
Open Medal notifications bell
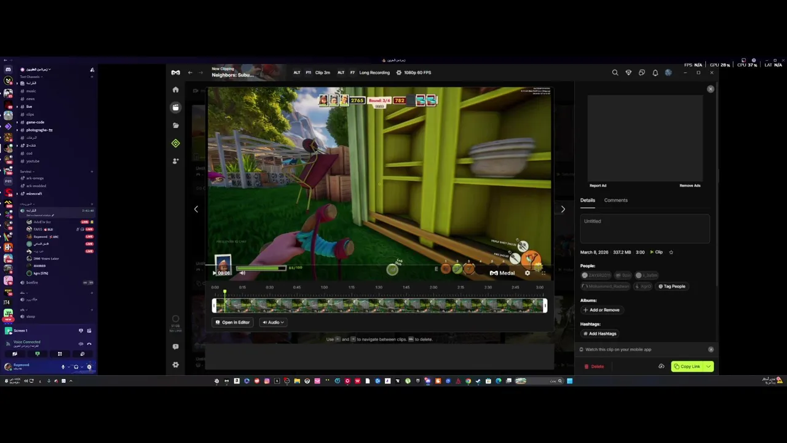pos(655,73)
